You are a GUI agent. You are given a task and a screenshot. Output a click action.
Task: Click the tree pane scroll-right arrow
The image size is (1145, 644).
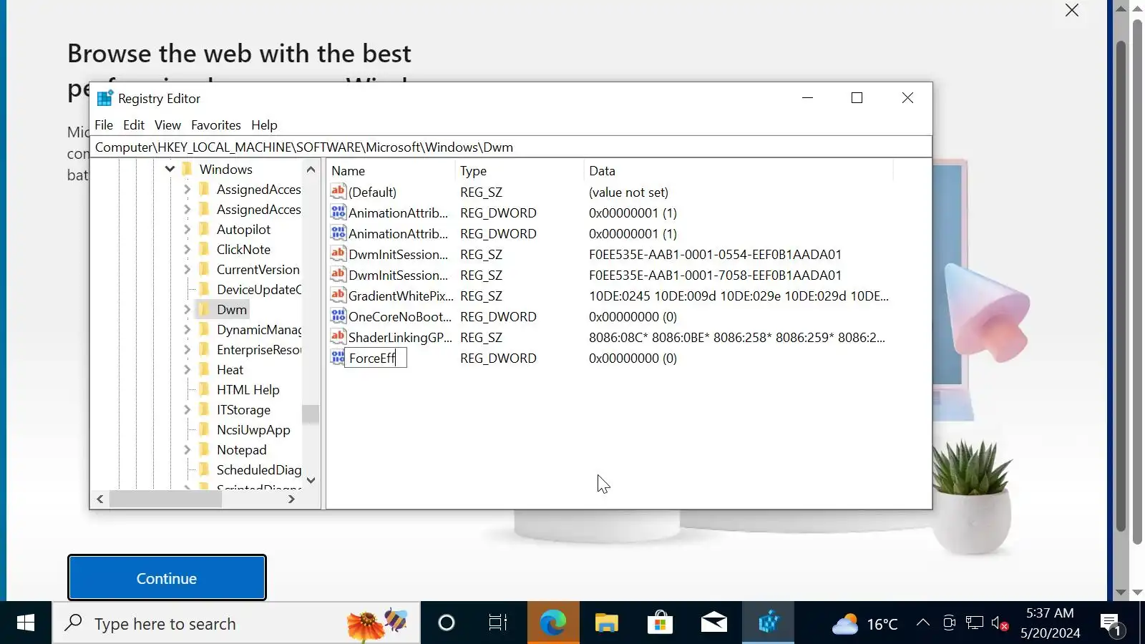click(x=291, y=499)
